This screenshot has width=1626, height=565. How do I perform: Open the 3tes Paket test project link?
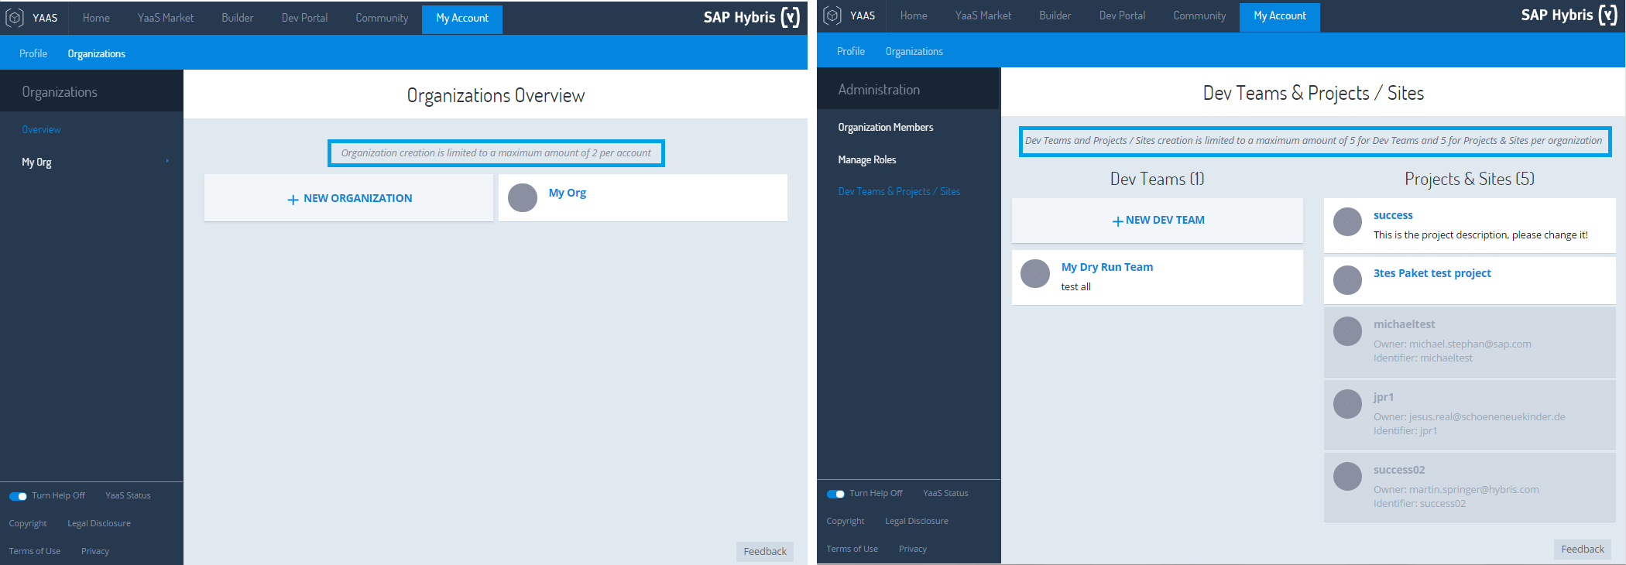tap(1432, 273)
